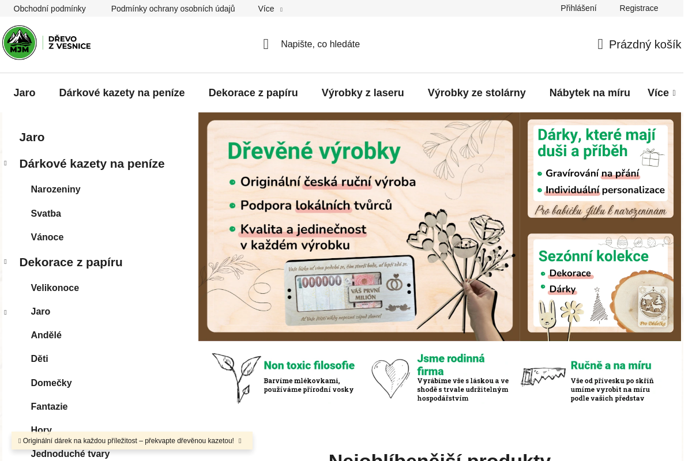
Task: Select the search magnifier icon
Action: [x=266, y=44]
